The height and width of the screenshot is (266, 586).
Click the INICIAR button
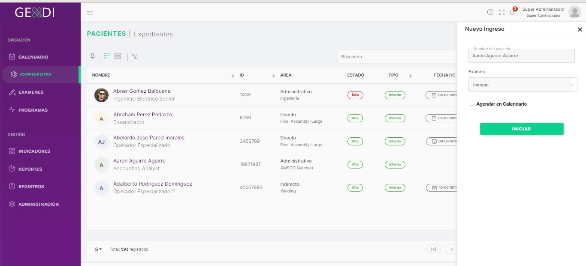pyautogui.click(x=522, y=129)
